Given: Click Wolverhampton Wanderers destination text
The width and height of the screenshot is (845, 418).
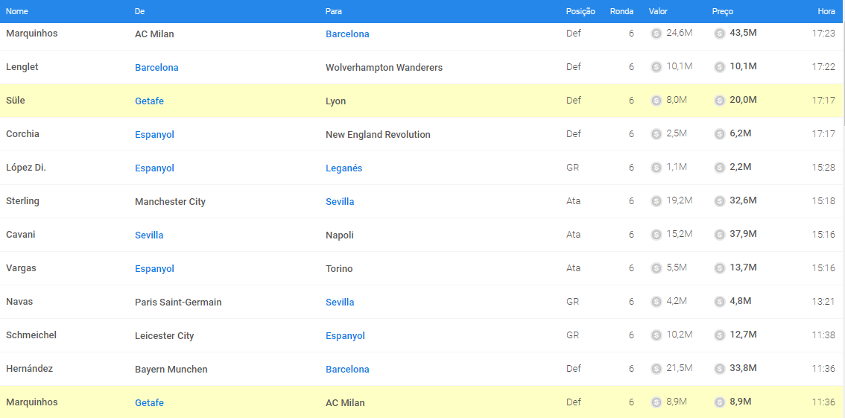Looking at the screenshot, I should (x=384, y=67).
